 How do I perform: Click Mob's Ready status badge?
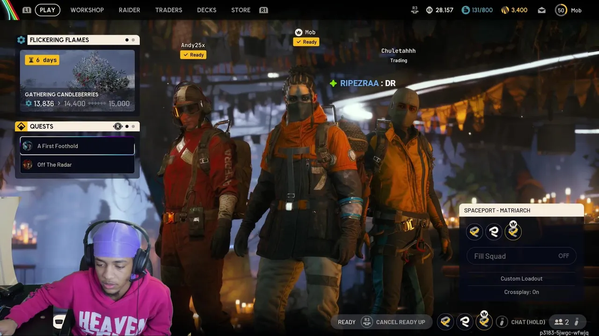coord(306,42)
